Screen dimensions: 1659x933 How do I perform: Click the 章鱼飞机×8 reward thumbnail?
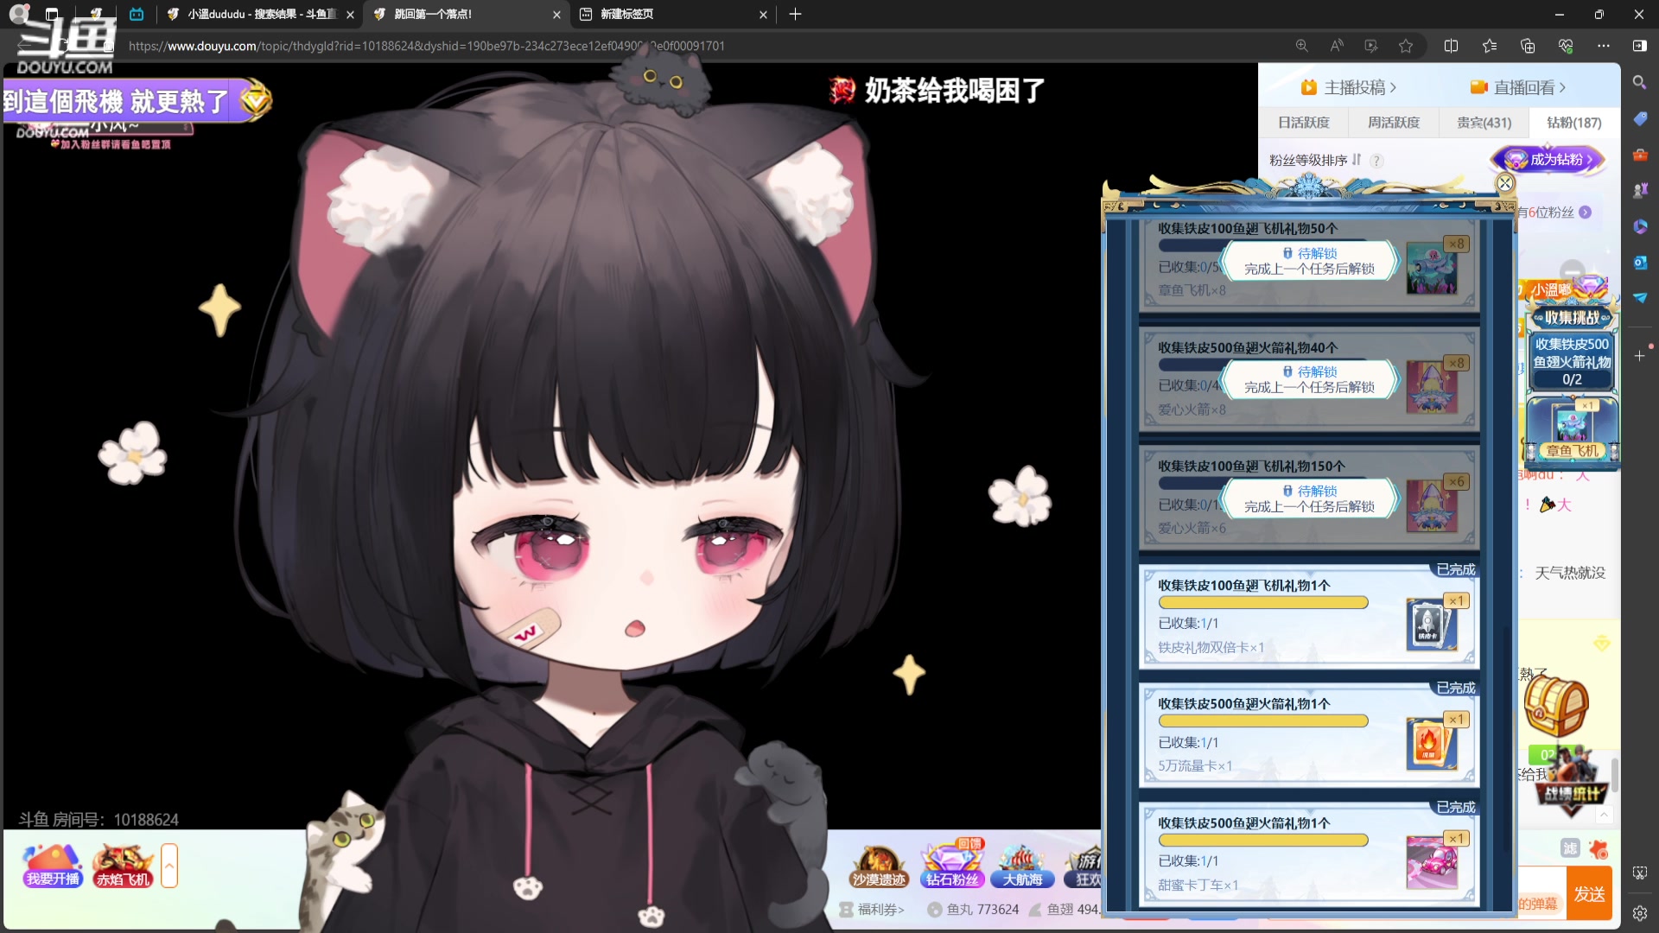click(x=1432, y=268)
